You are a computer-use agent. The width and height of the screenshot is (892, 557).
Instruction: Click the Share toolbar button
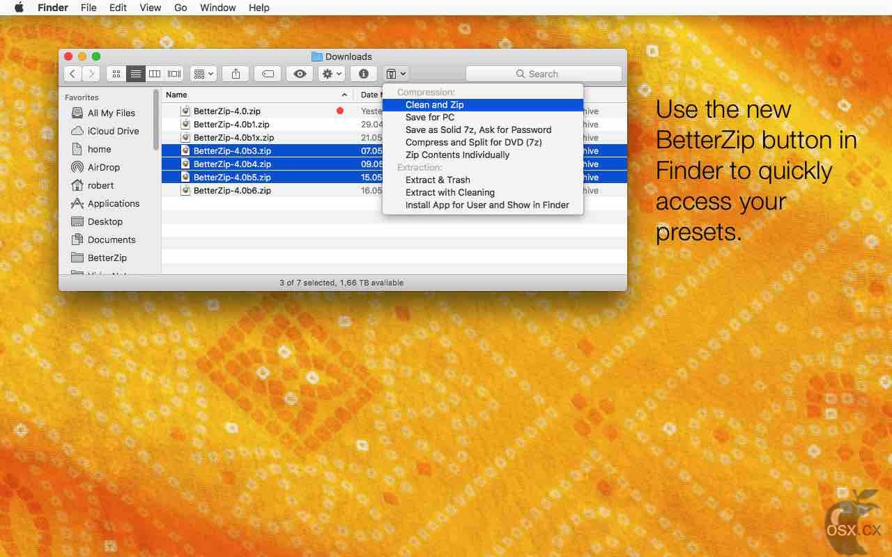(x=236, y=74)
